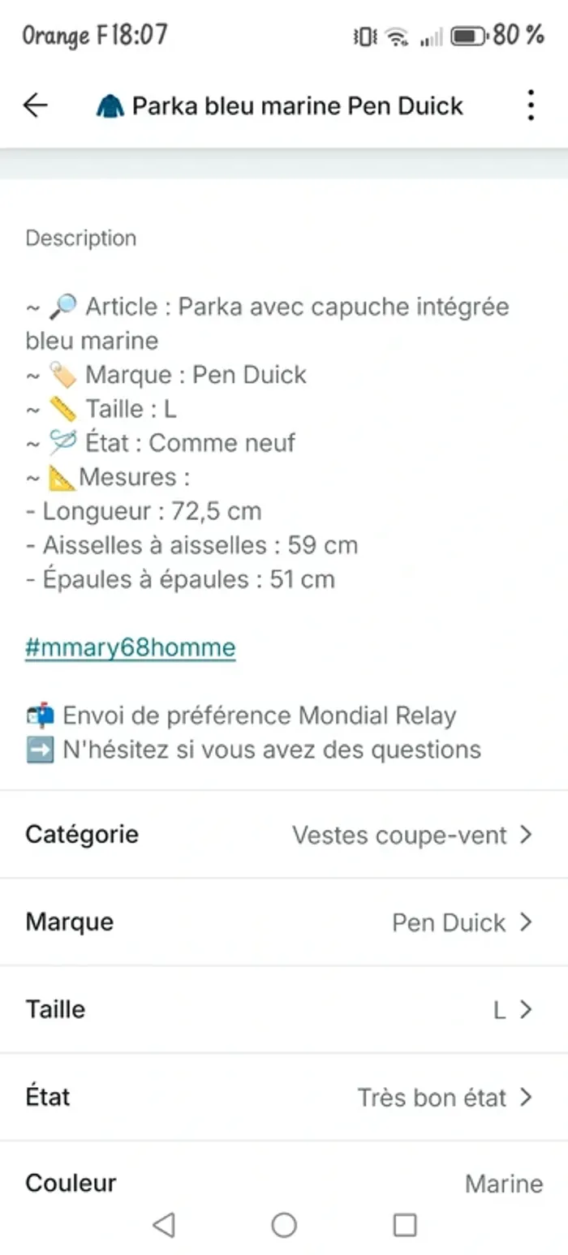Screen dimensions: 568x1255
Task: Tap the back arrow in header
Action: pos(35,105)
